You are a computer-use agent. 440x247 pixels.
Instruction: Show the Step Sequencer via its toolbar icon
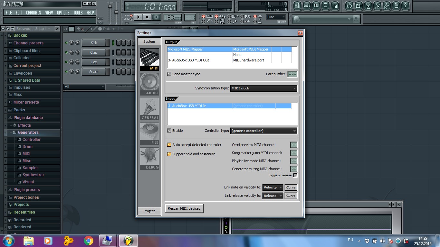tap(307, 5)
